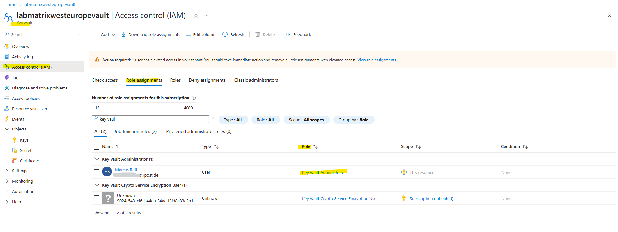
Task: Clear the key vaul filter text
Action: [213, 118]
